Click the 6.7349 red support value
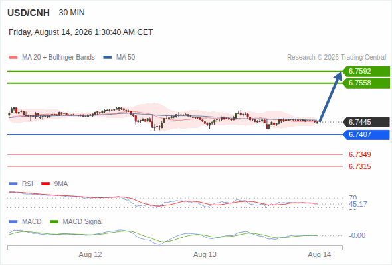392x265 pixels. tap(359, 154)
